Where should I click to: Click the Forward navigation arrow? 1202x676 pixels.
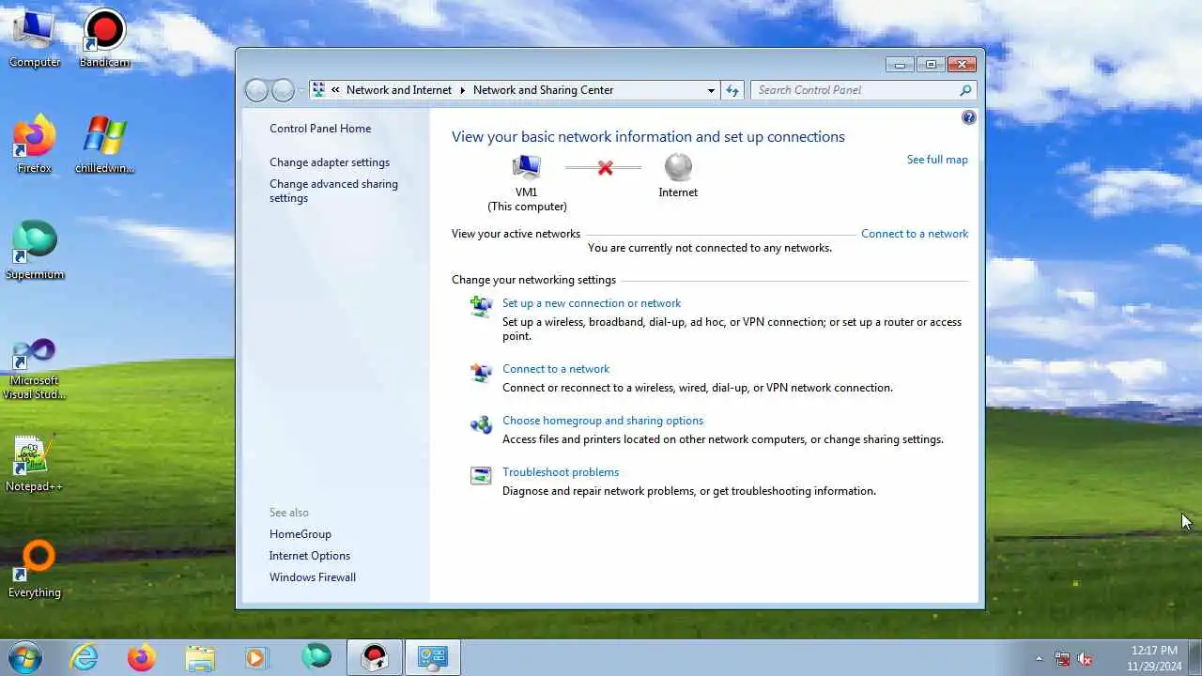(283, 90)
